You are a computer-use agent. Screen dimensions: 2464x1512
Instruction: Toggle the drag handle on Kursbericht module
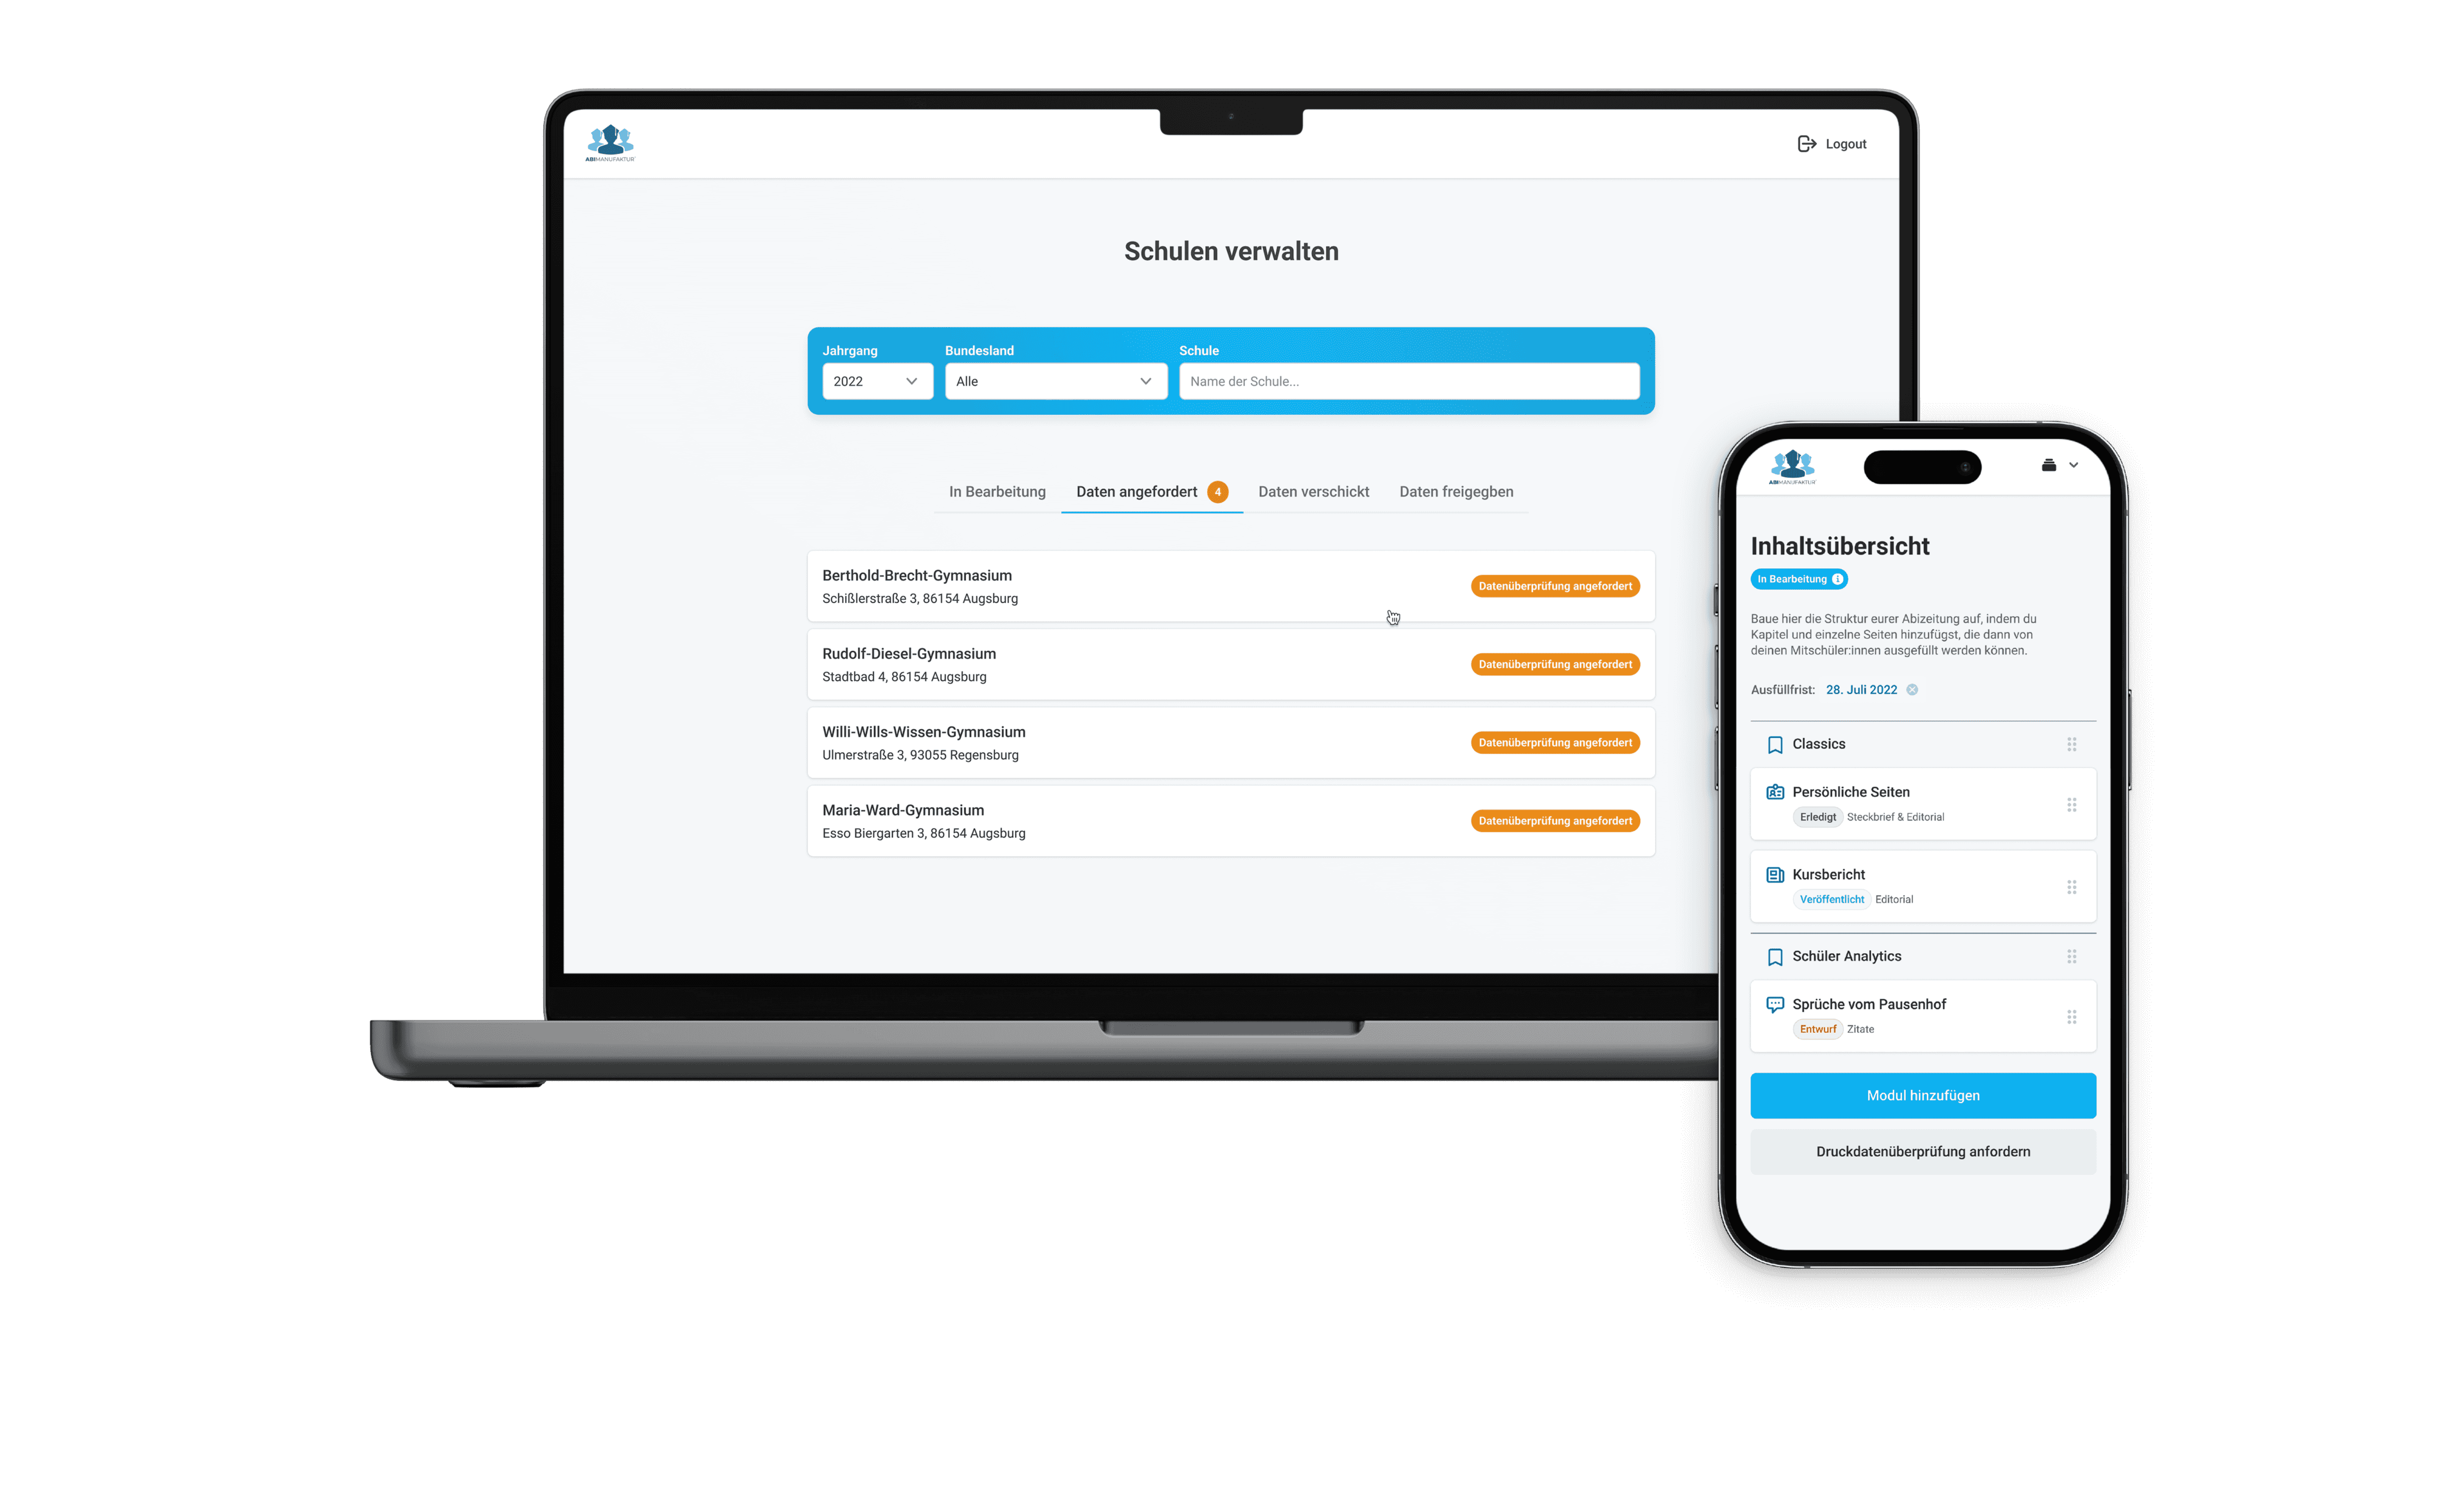(x=2070, y=886)
